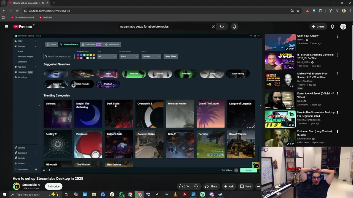Bookmark this page with the star icon
Screen dimensions: 353x198
[298, 11]
